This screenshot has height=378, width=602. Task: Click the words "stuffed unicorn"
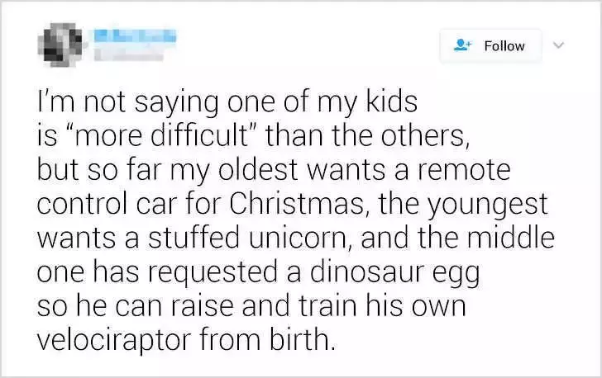(247, 238)
